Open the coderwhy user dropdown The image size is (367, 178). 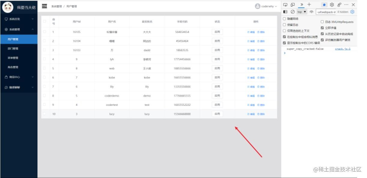[x=266, y=7]
